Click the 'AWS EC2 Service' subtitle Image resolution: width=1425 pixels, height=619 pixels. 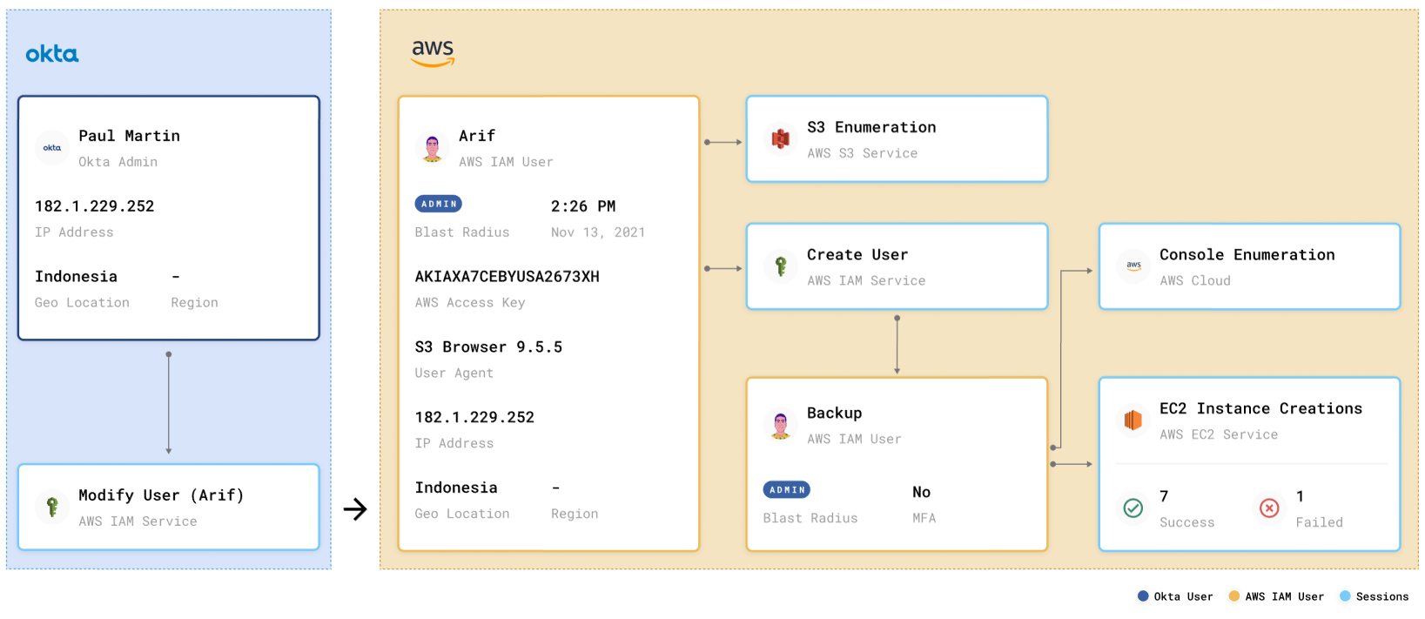tap(1219, 435)
